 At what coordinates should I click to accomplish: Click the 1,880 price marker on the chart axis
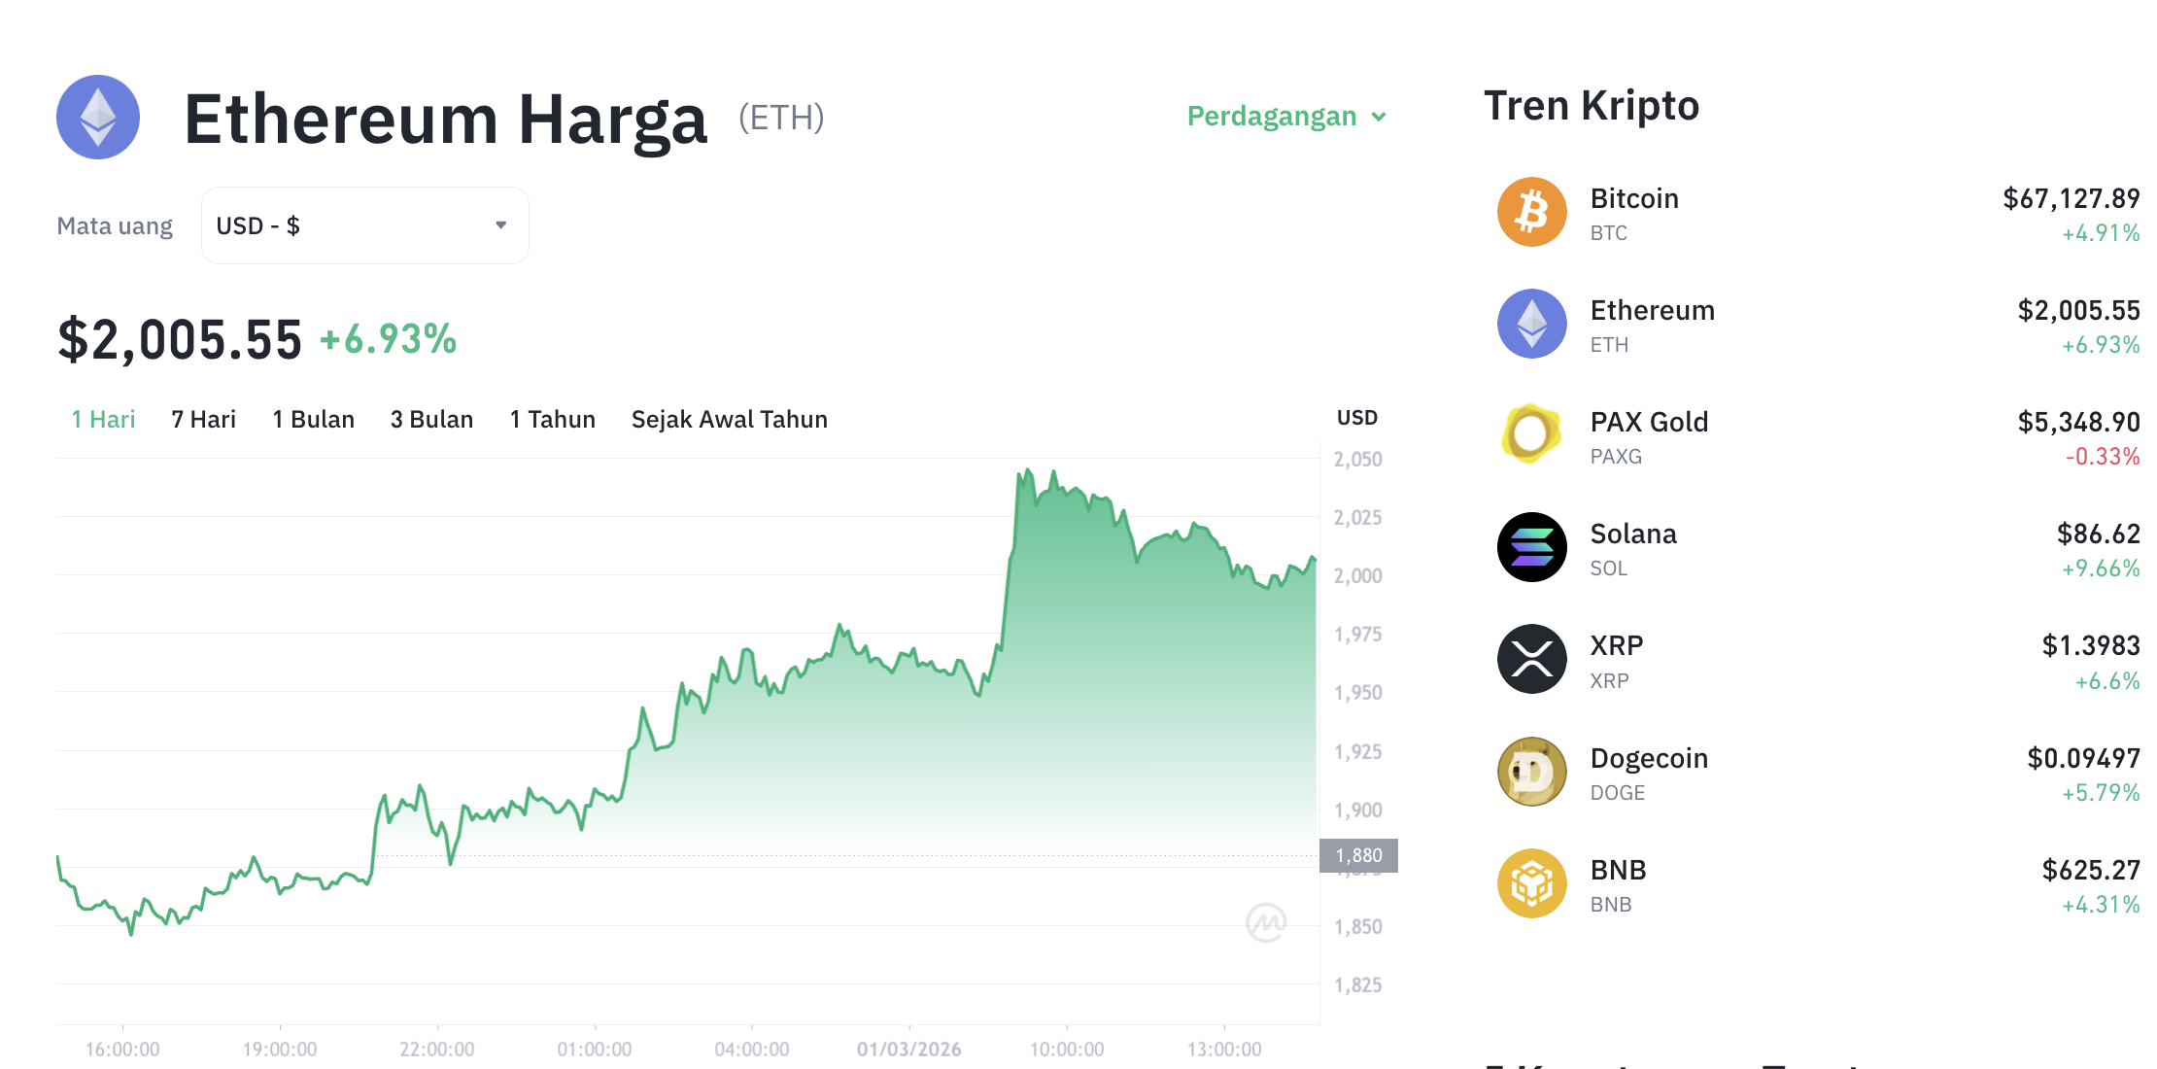[1360, 855]
